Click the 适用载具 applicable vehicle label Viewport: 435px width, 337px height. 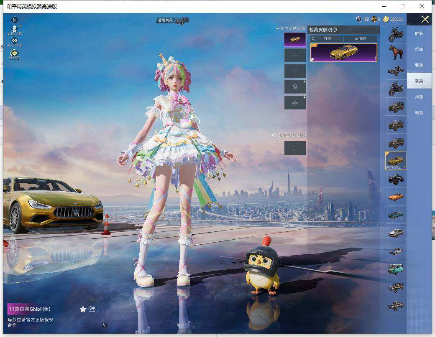click(173, 20)
